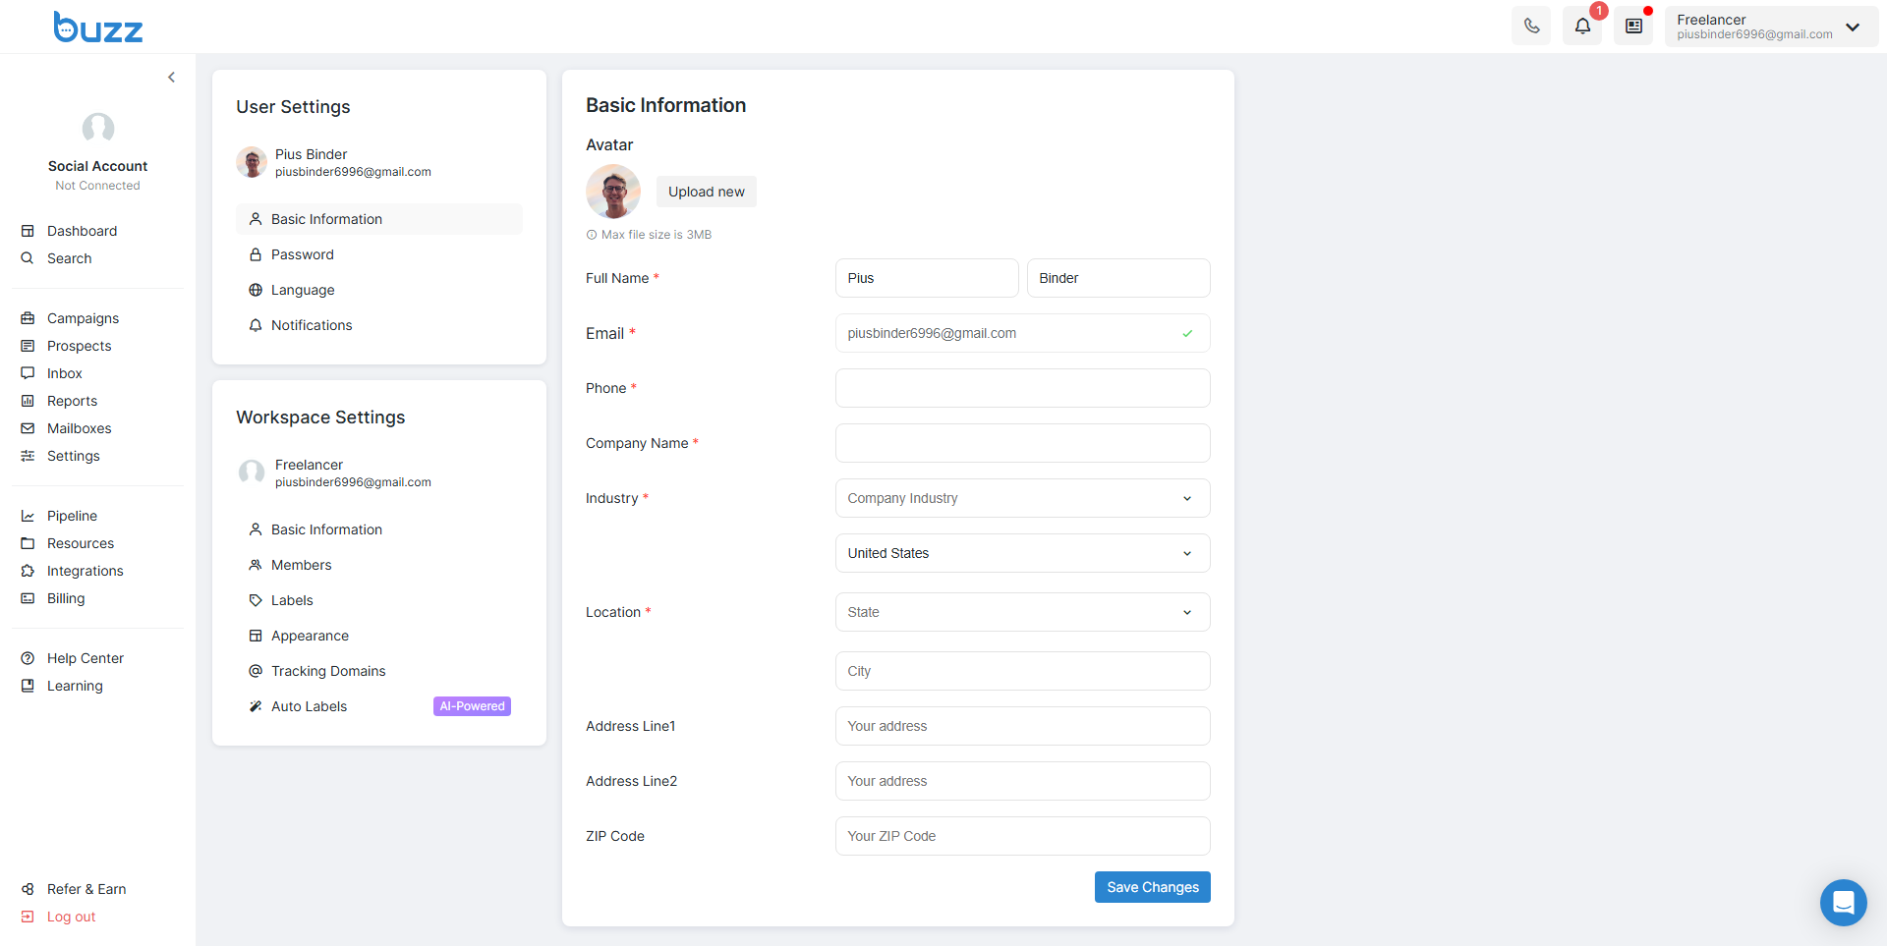Open Tracking Domains in Workspace Settings
Viewport: 1887px width, 946px height.
(x=328, y=671)
